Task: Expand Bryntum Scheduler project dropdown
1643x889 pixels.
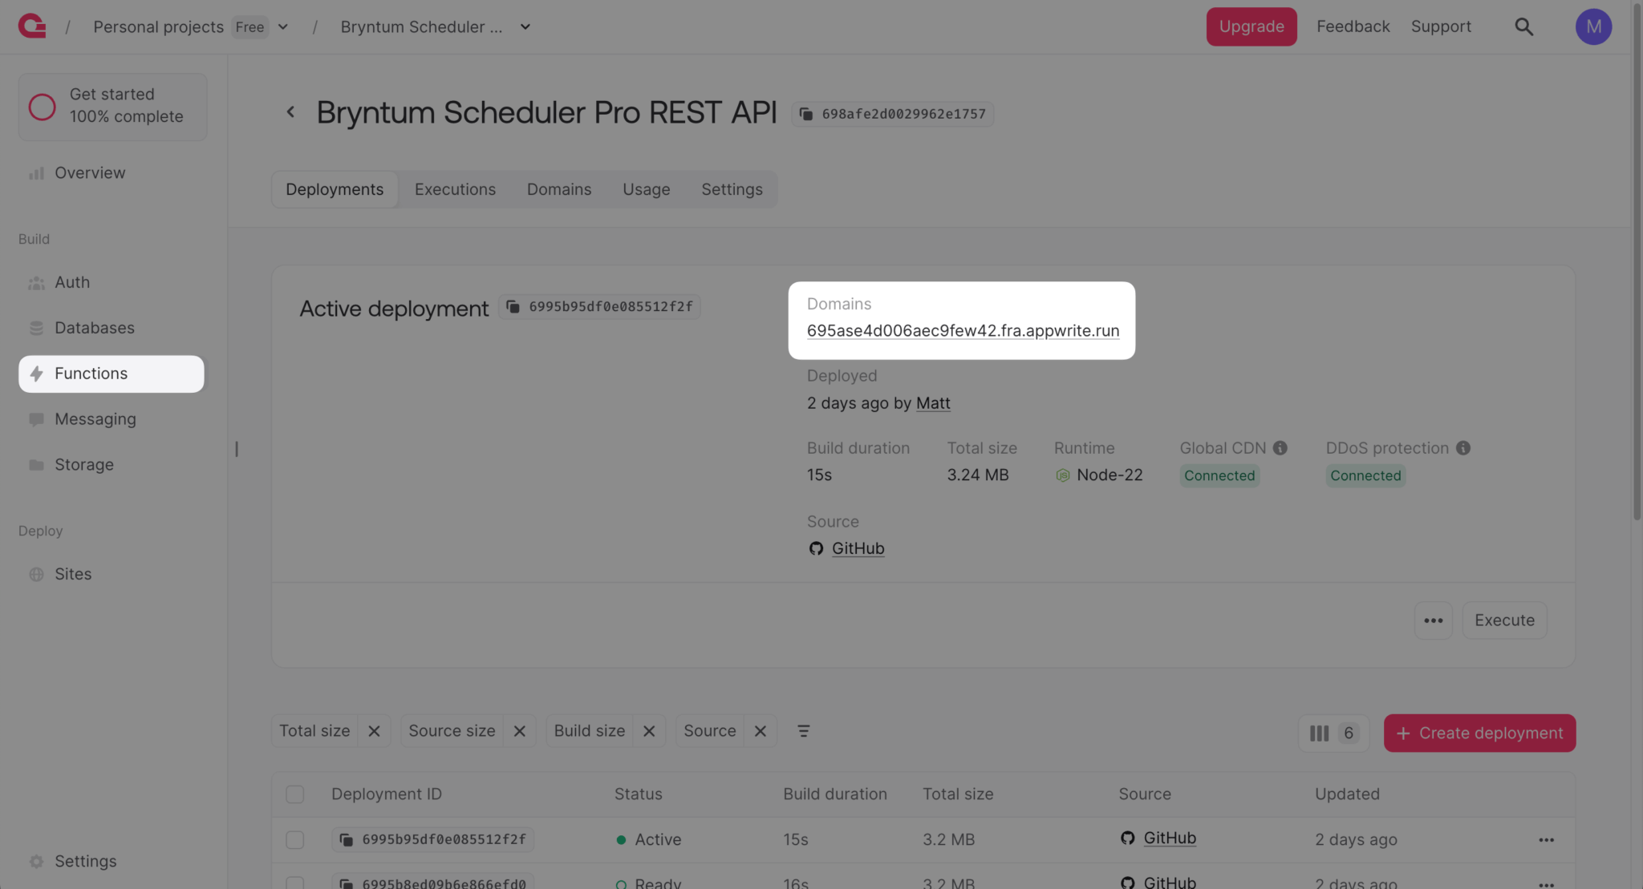Action: (x=525, y=26)
